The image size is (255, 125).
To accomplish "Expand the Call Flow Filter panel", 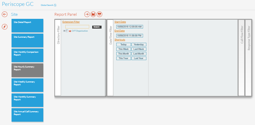I will click(x=242, y=58).
